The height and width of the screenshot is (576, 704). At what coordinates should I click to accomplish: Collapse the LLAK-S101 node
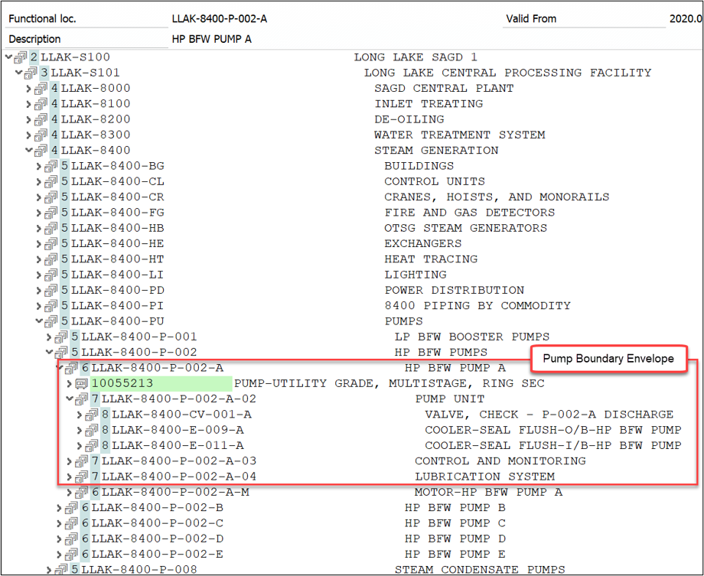point(18,72)
